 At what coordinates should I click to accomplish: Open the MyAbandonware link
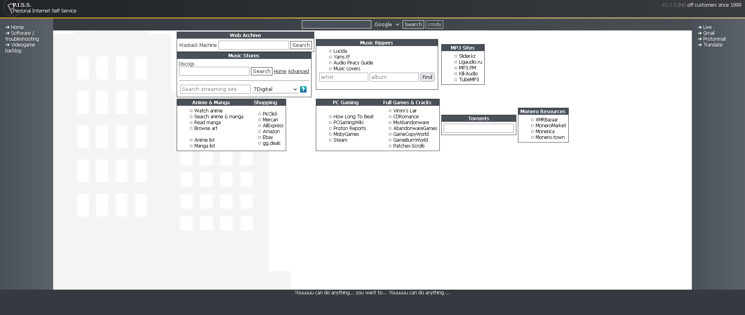(x=411, y=123)
